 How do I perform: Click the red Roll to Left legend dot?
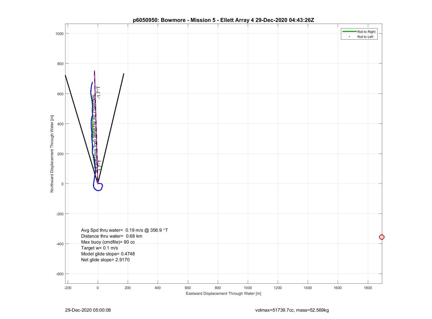[x=350, y=37]
